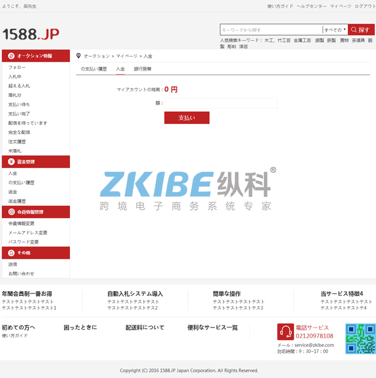Click the オークション情報 section icon
This screenshot has width=376, height=378.
pos(11,56)
